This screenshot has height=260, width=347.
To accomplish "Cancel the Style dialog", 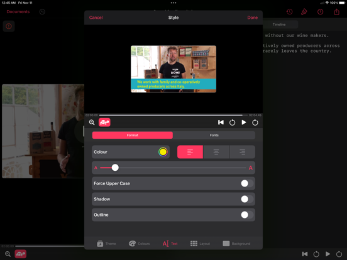I will [x=96, y=18].
